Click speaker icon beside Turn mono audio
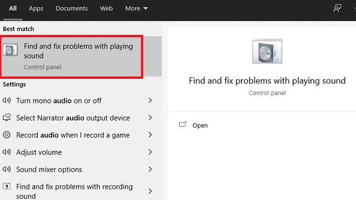This screenshot has width=356, height=200. click(x=7, y=100)
